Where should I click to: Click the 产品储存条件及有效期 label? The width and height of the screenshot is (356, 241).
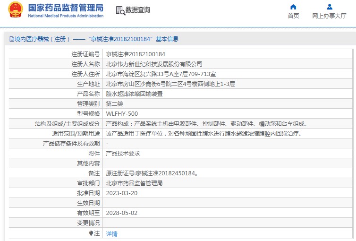pyautogui.click(x=71, y=144)
